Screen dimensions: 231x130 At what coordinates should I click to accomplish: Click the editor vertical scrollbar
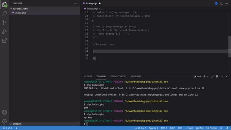pos(230,47)
